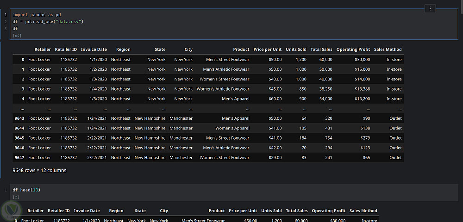The image size is (463, 222).
Task: Select the row index 9643 cell
Action: click(19, 118)
